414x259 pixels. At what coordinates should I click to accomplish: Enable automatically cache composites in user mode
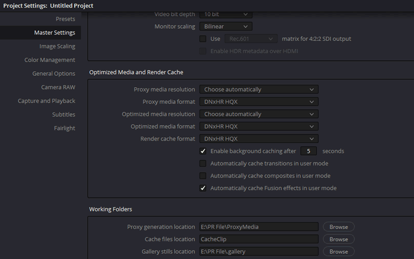(203, 176)
